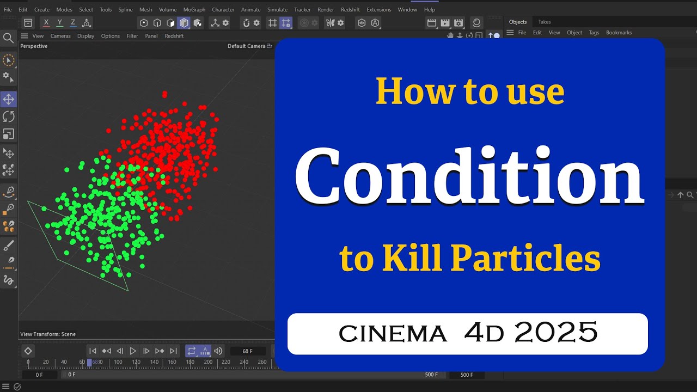Click Render View clapperboard icon

coord(432,23)
